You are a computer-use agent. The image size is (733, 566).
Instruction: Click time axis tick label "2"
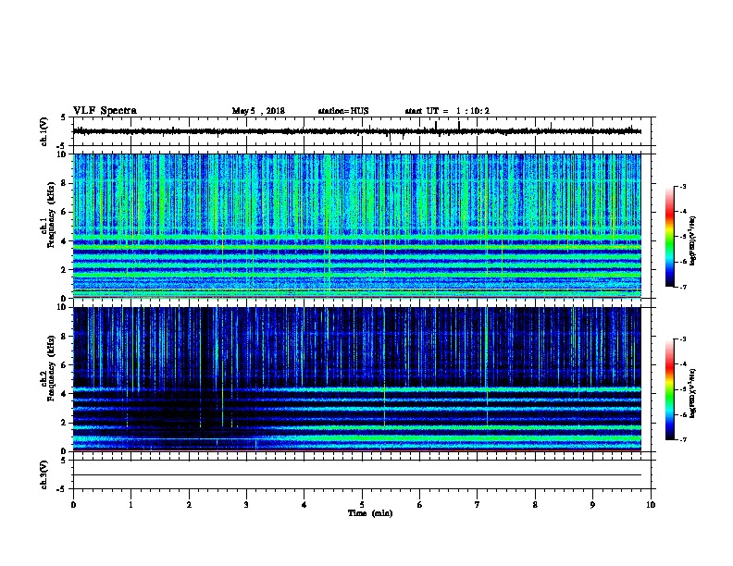pos(189,505)
